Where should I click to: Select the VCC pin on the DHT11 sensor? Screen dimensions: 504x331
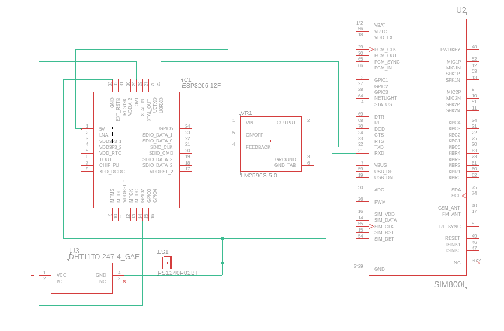click(61, 274)
